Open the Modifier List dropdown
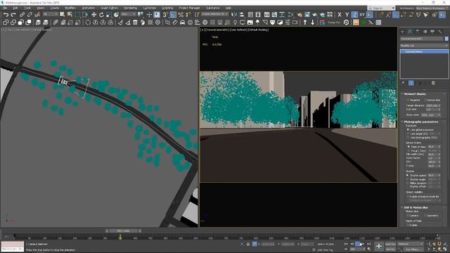The image size is (450, 253). (424, 46)
